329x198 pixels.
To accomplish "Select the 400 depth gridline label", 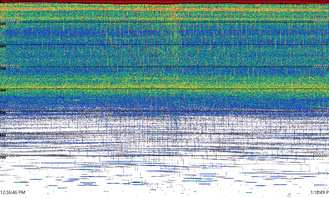I will [3, 91].
